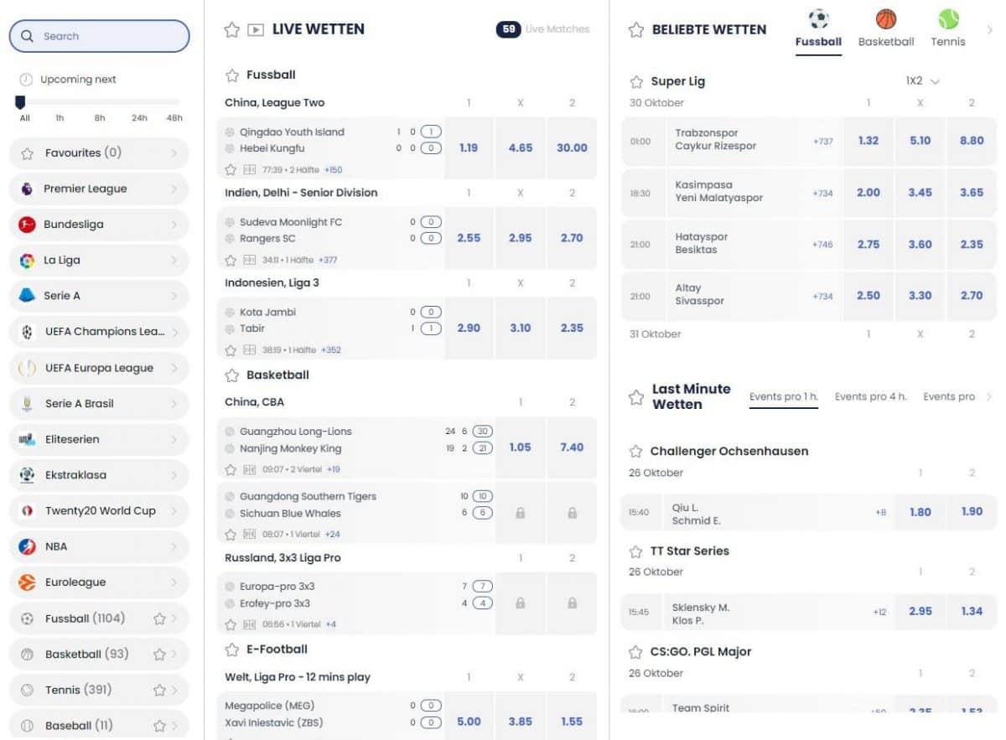Screen dimensions: 1006x740
Task: Select the NBA icon in sidebar
Action: pyautogui.click(x=27, y=546)
